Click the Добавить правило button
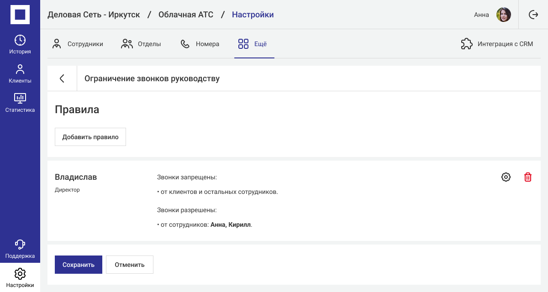548x292 pixels. coord(90,137)
